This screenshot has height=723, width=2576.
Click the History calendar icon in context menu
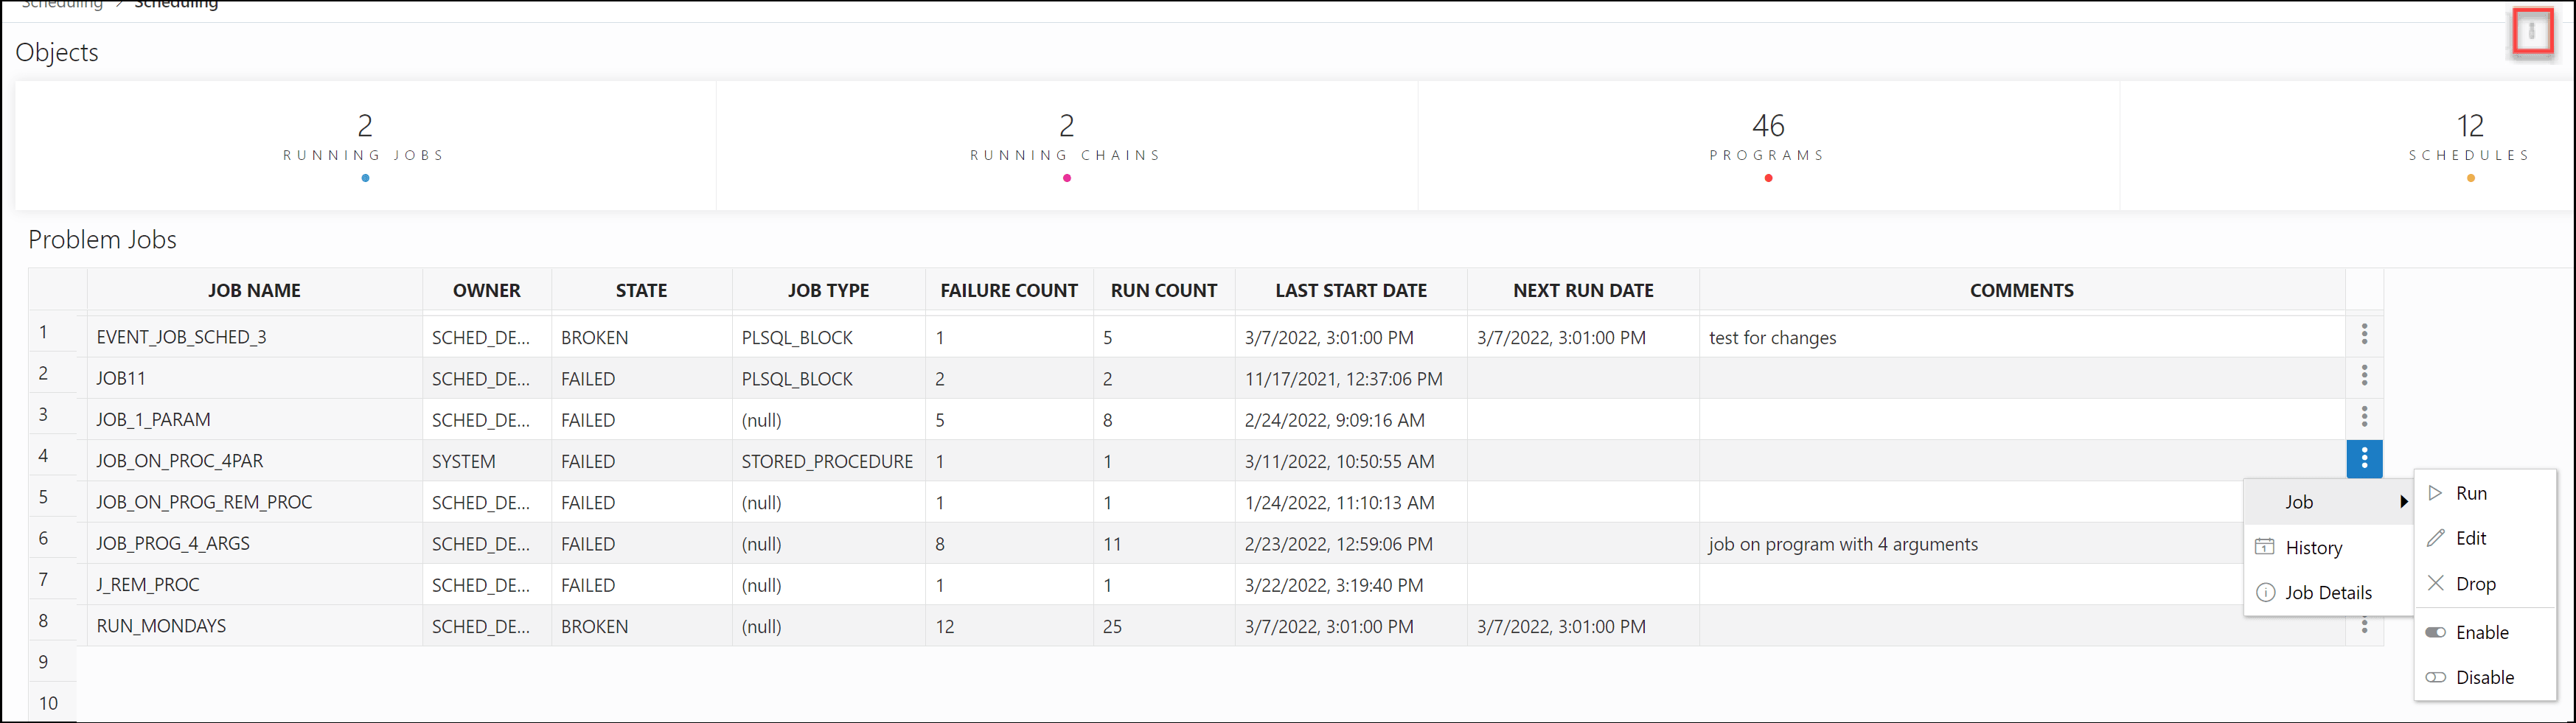2266,547
